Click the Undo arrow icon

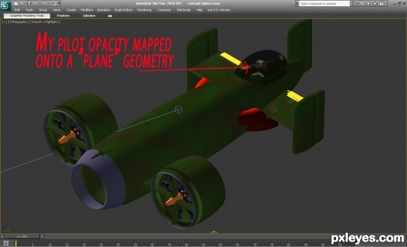tap(35, 3)
